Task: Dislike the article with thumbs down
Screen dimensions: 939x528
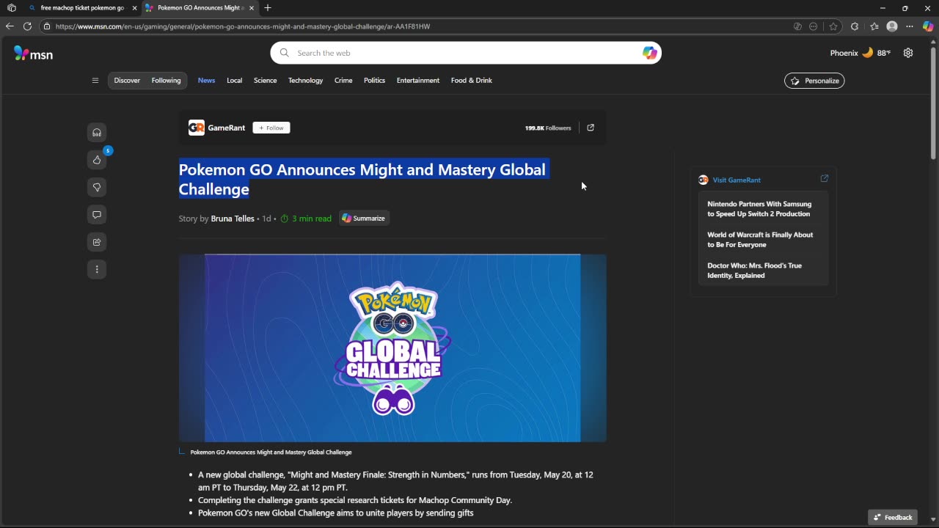Action: coord(97,188)
